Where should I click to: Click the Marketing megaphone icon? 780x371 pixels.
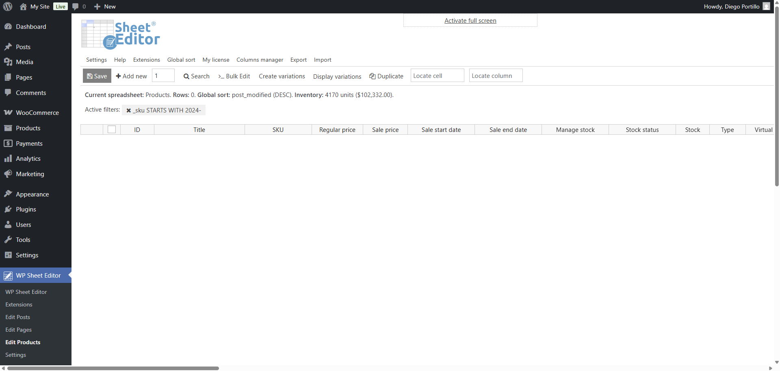[x=8, y=174]
